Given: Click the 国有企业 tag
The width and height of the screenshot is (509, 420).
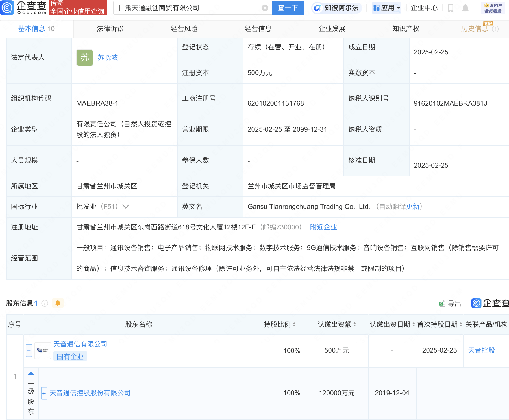Looking at the screenshot, I should [x=70, y=357].
